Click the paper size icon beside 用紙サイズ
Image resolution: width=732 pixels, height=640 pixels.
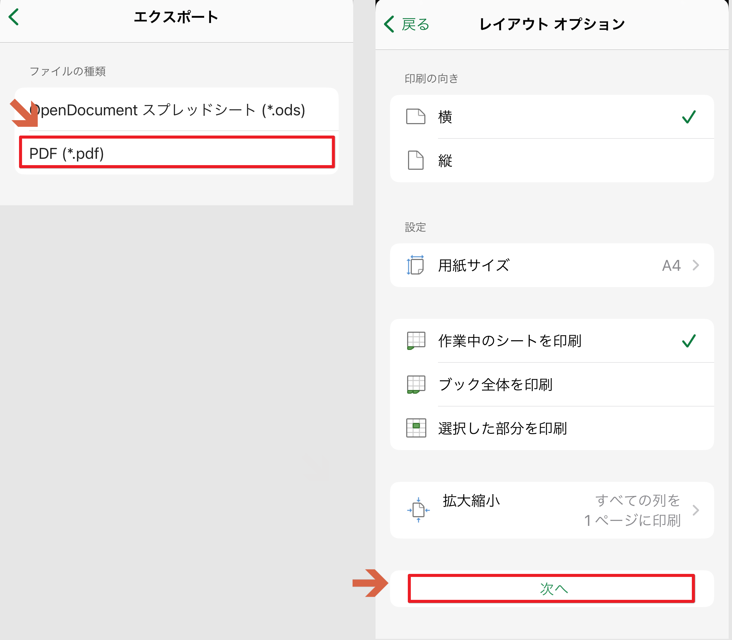(415, 265)
